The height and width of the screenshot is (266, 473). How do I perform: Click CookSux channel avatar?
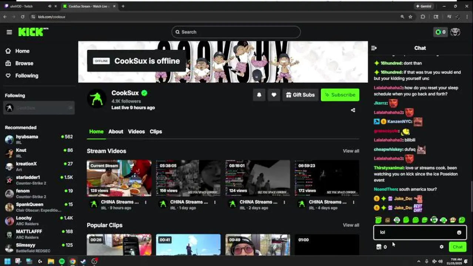pos(97,99)
